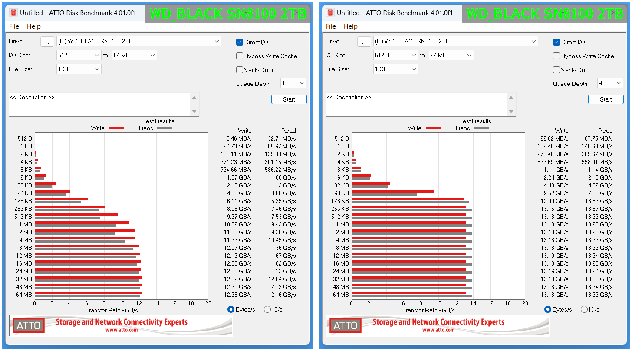Click 12.16 GB/s read value in left window
632x351 pixels.
coord(282,295)
